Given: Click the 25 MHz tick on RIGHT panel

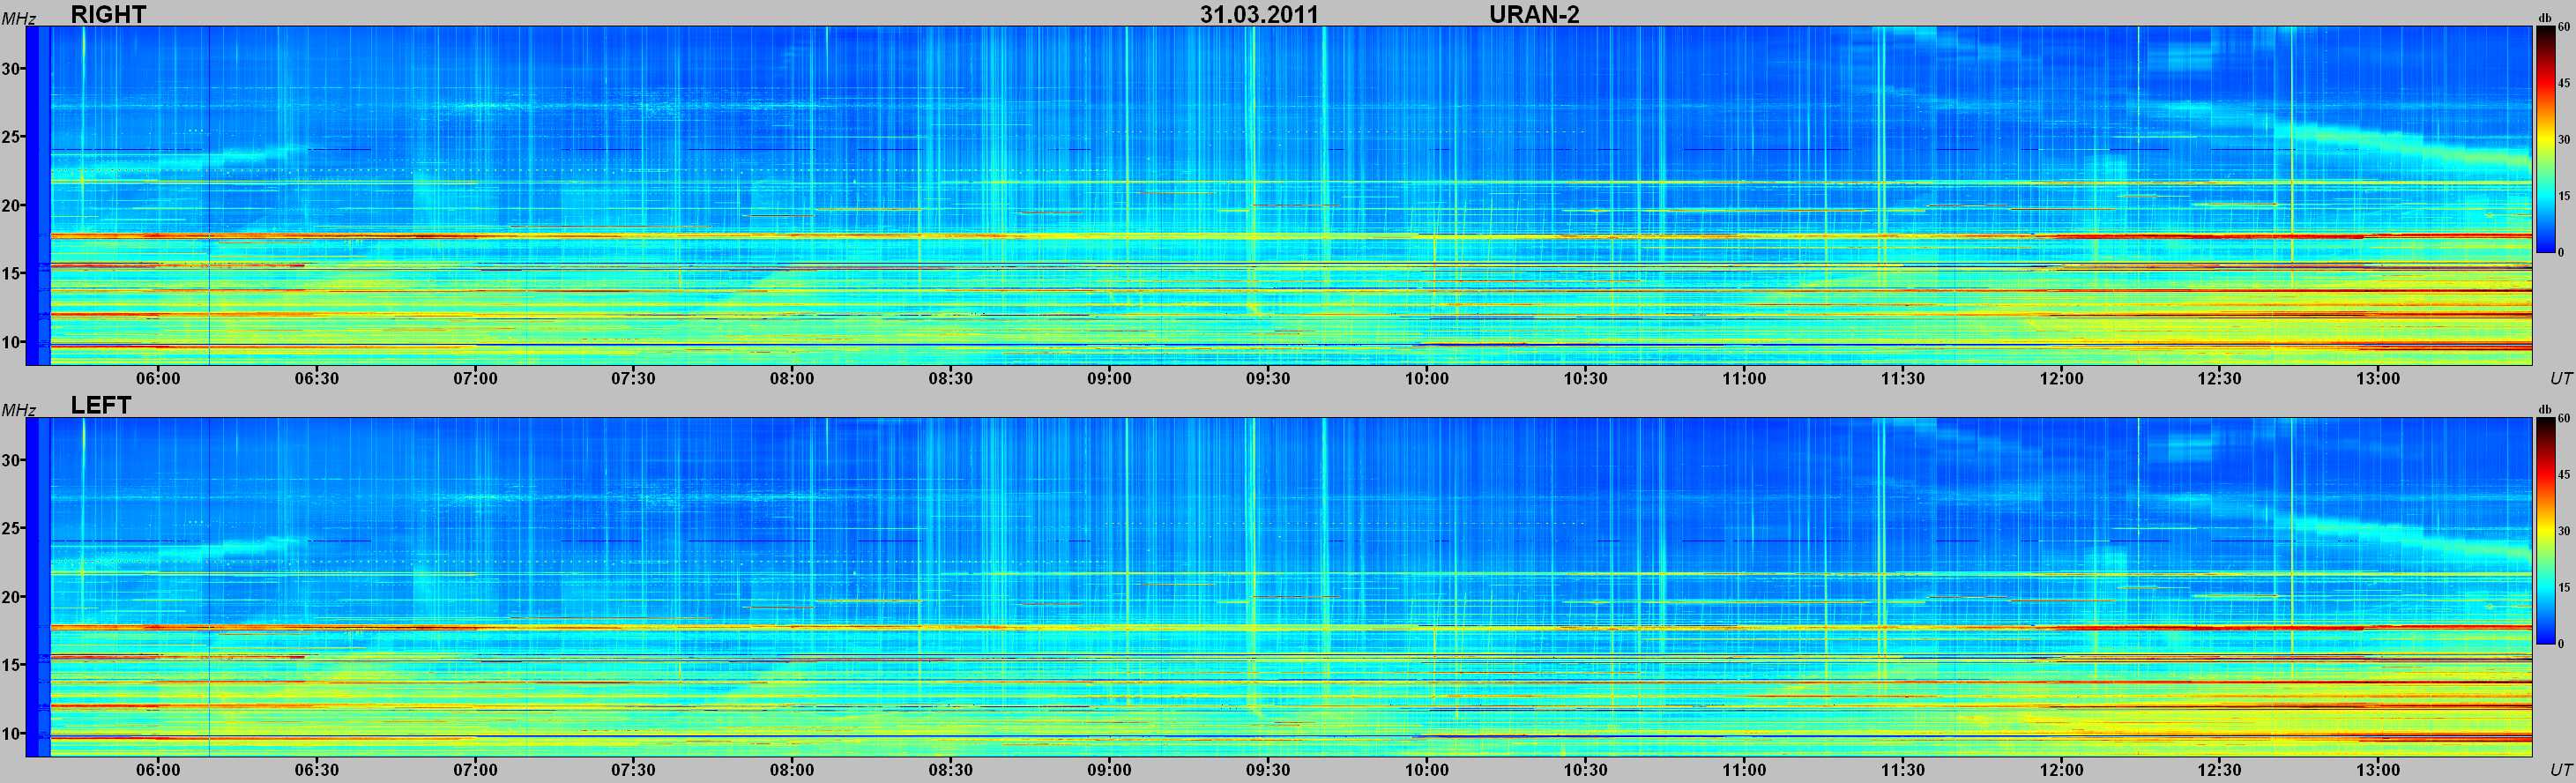Looking at the screenshot, I should 11,137.
